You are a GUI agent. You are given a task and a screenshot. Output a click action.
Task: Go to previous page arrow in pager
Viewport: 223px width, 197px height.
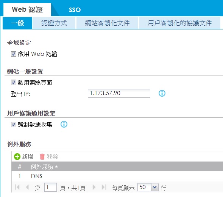tap(27, 187)
